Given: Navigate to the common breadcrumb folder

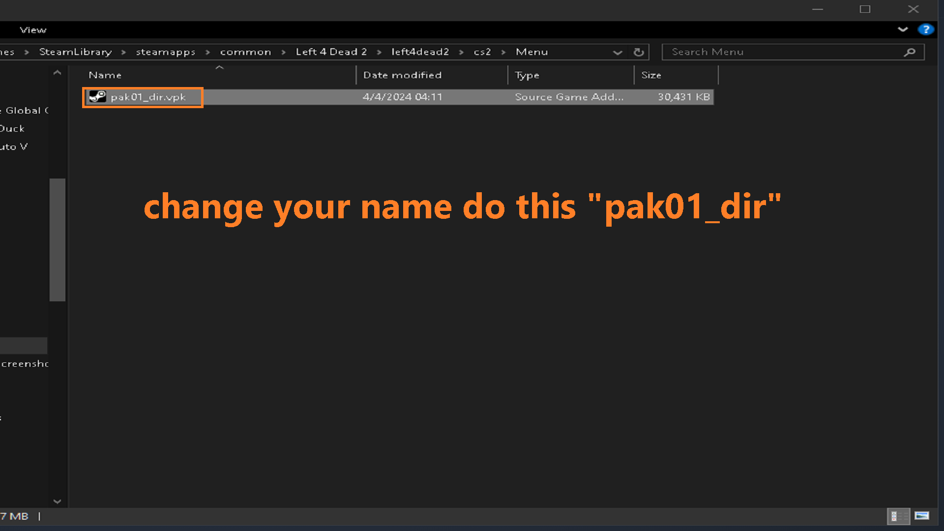Looking at the screenshot, I should click(245, 52).
